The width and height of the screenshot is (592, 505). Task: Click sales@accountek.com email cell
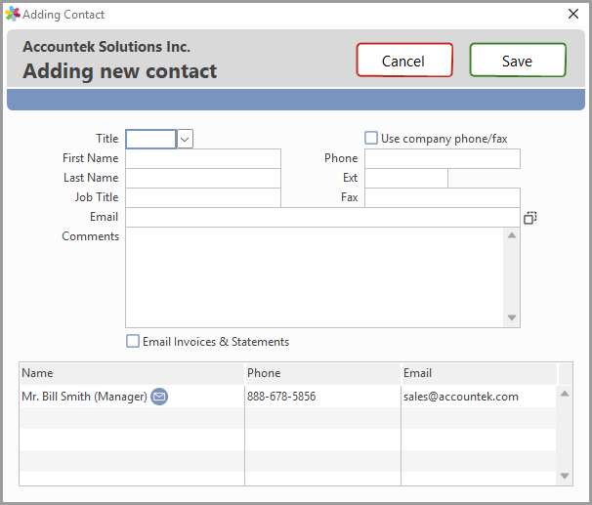click(x=461, y=397)
